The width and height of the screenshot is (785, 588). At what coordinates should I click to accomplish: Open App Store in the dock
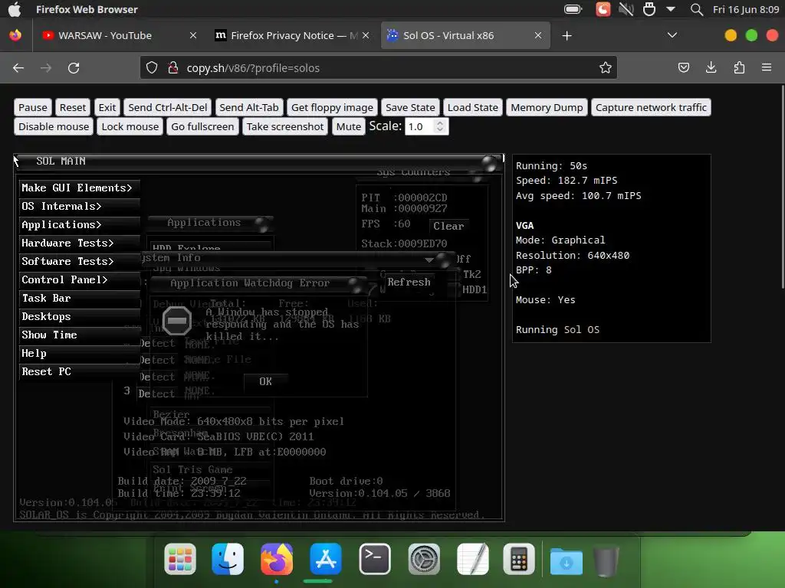325,559
